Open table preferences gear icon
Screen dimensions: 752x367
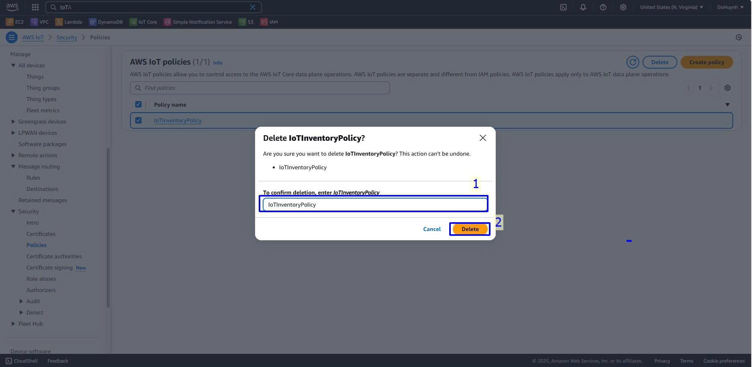tap(727, 88)
